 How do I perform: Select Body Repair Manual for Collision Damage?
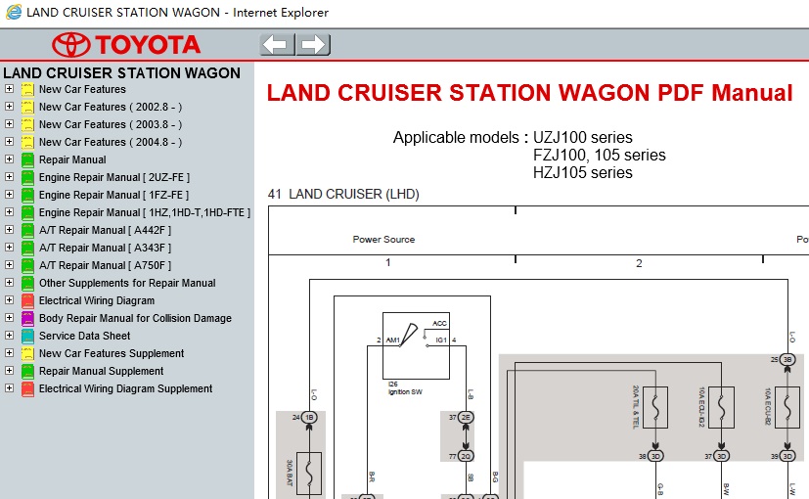click(135, 318)
